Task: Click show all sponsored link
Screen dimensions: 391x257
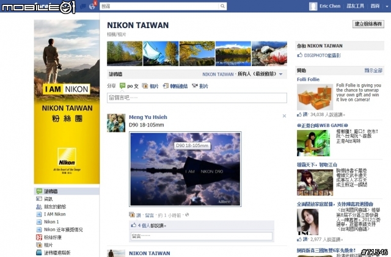Action: [373, 71]
